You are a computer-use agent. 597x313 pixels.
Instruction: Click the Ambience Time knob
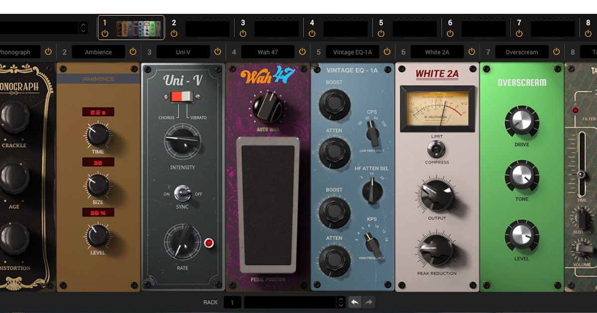point(98,134)
